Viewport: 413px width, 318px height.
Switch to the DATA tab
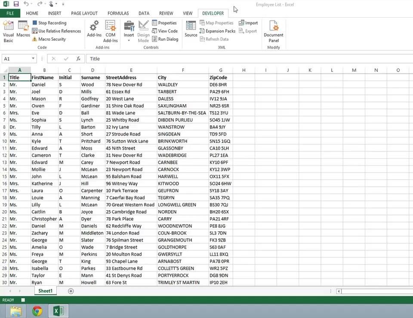pyautogui.click(x=144, y=13)
